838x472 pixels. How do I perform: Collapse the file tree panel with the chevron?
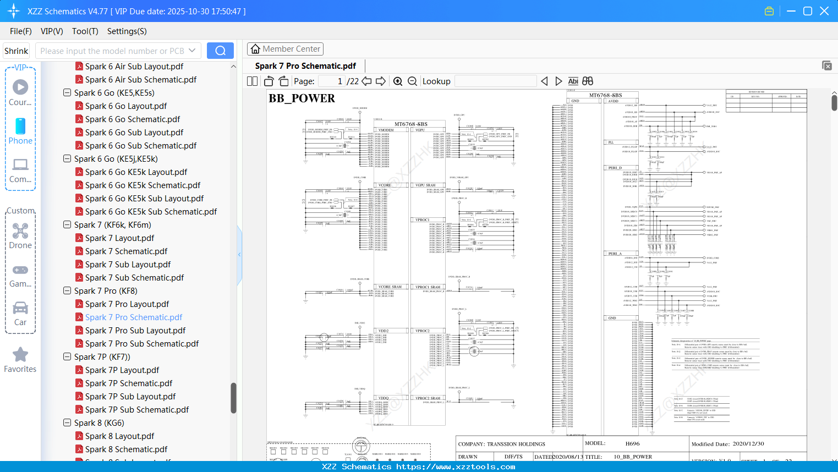coord(239,254)
